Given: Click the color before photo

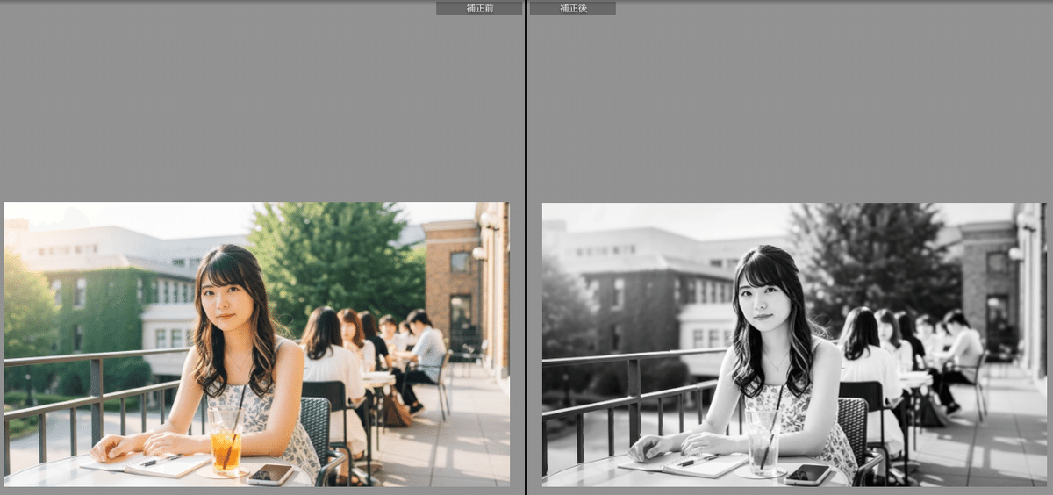Looking at the screenshot, I should (257, 344).
